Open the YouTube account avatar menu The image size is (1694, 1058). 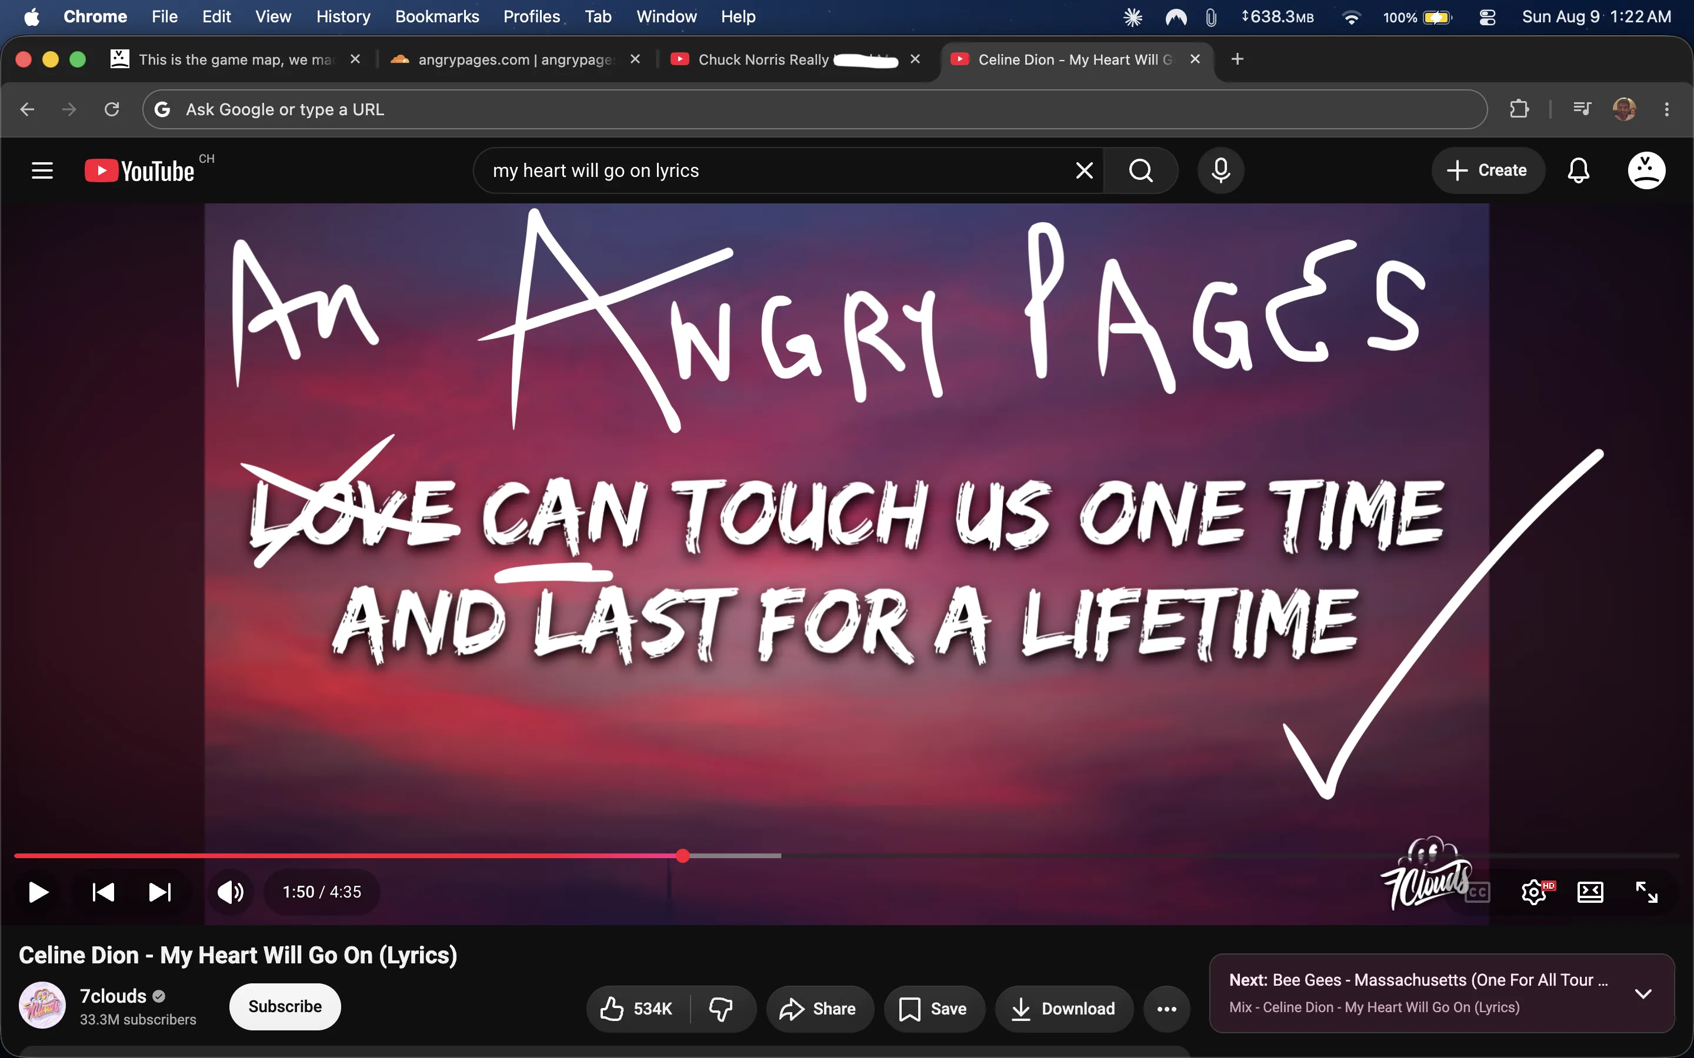tap(1646, 170)
